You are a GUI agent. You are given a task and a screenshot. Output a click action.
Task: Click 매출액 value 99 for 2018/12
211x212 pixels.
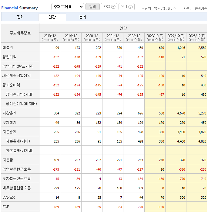(x=57, y=48)
